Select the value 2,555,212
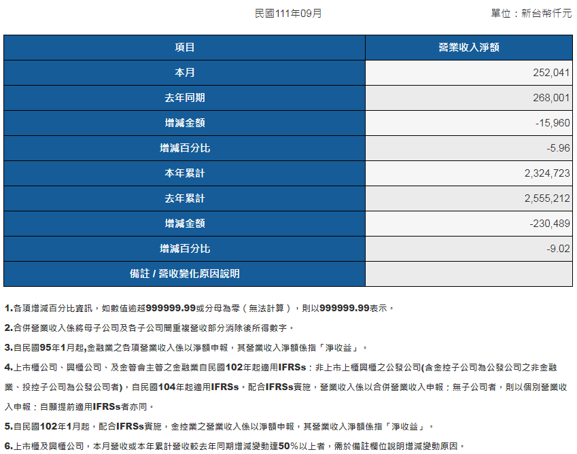This screenshot has height=454, width=577. [547, 198]
